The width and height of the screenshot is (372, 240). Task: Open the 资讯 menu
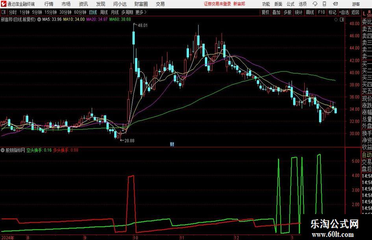83,4
